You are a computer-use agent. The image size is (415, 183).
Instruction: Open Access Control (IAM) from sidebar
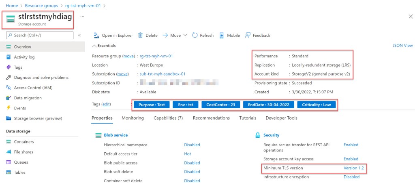click(x=33, y=88)
